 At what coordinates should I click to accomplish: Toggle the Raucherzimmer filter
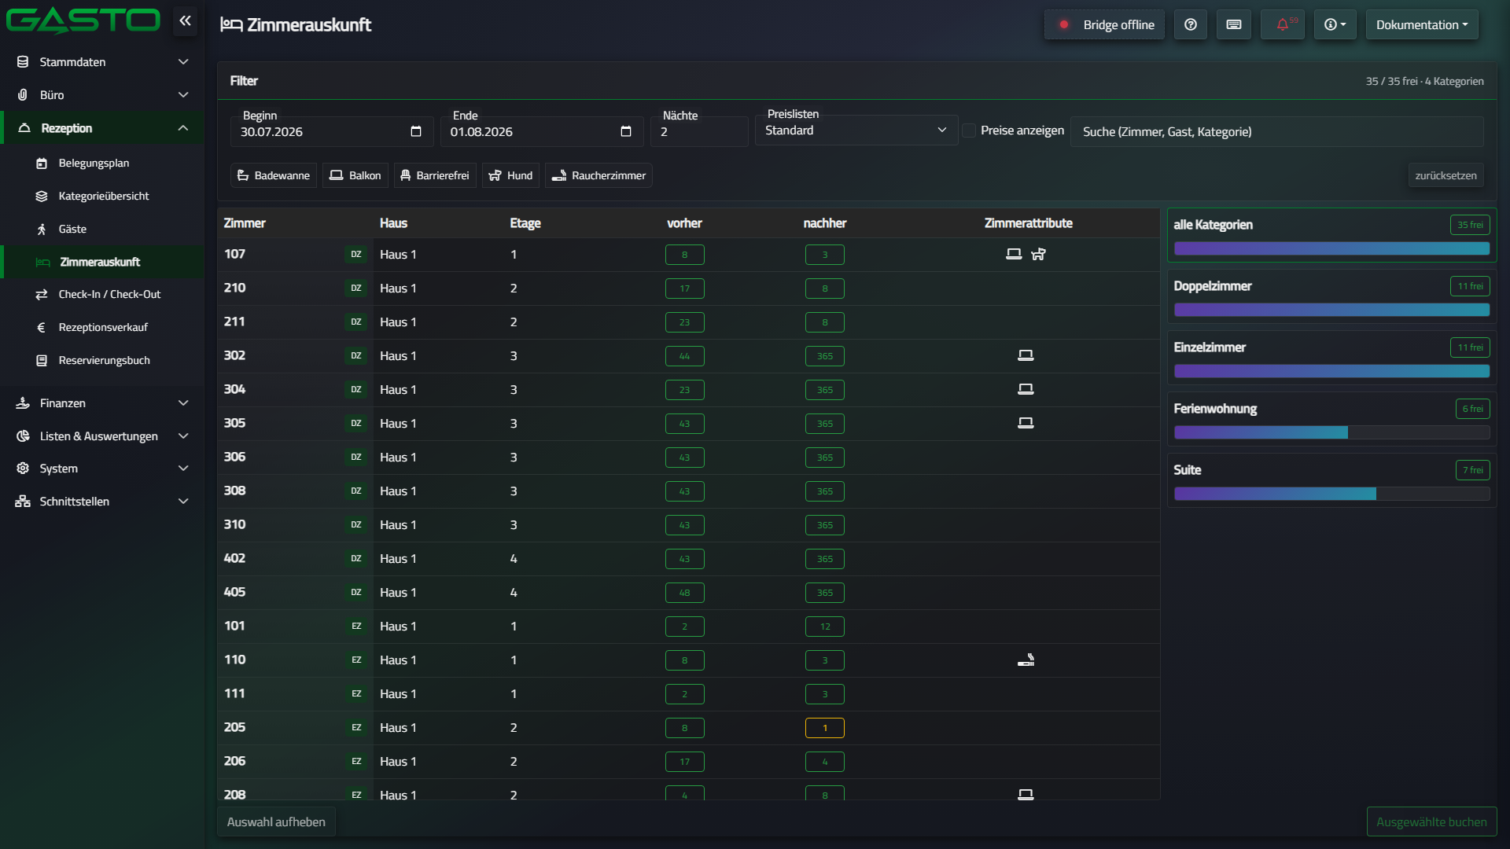pos(598,175)
